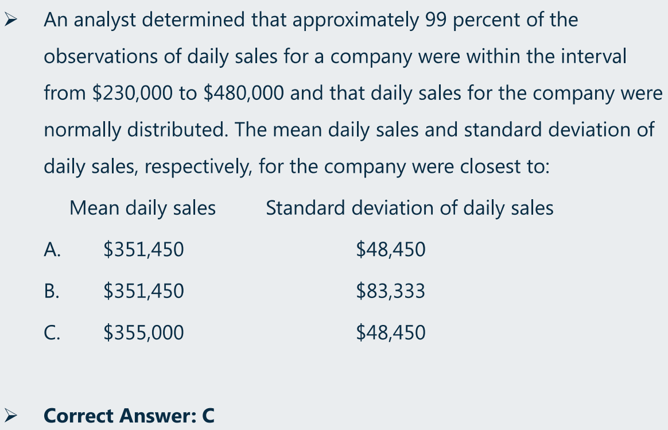
Task: Click the $48,450 deviation in row A
Action: 391,249
